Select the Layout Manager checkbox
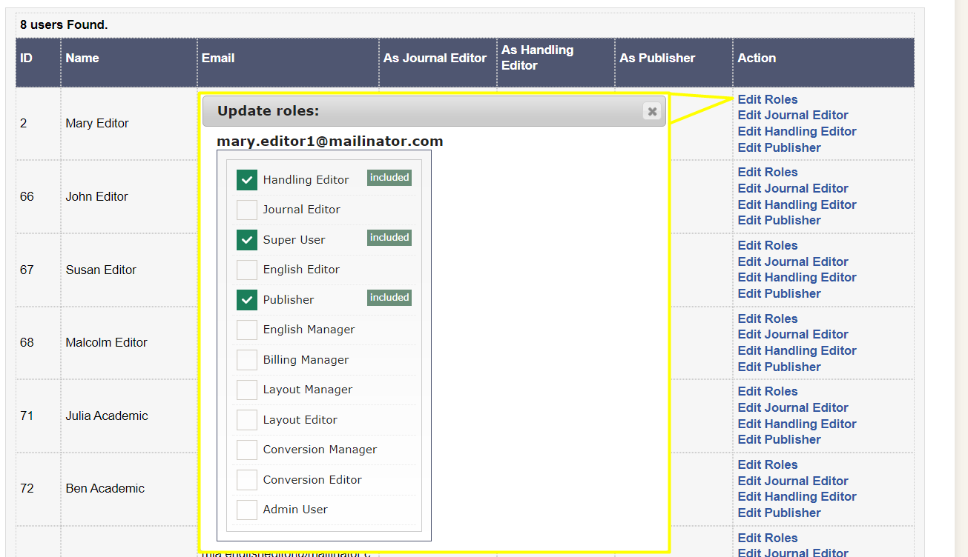This screenshot has width=968, height=557. click(x=247, y=390)
